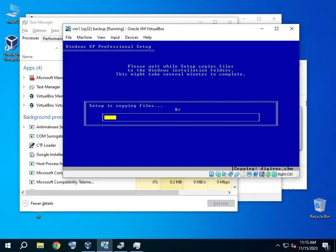
Task: Toggle the mouse integration status icon
Action: [268, 174]
